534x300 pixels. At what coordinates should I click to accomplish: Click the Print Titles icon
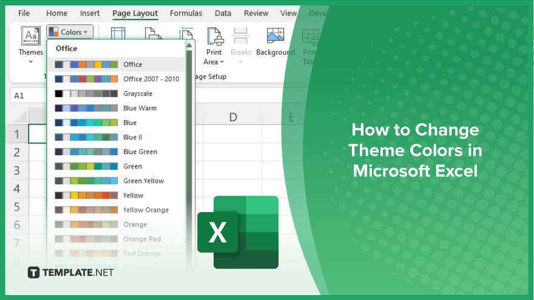pyautogui.click(x=311, y=37)
